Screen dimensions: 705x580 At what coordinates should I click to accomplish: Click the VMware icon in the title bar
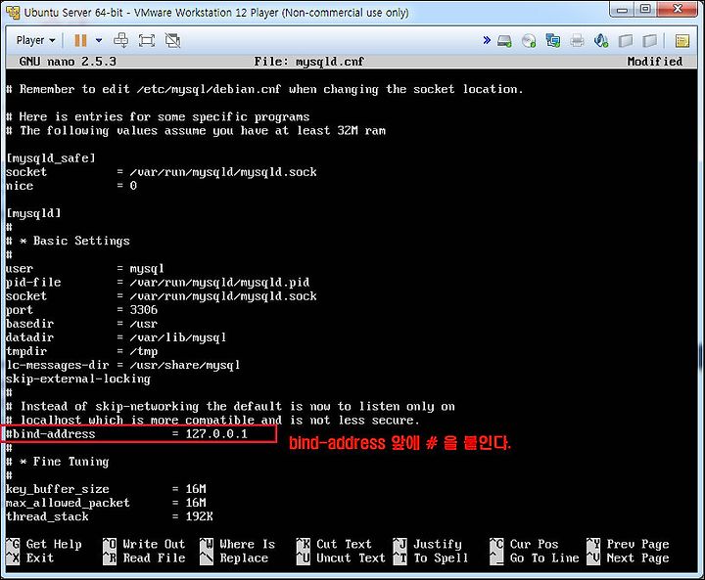(13, 12)
